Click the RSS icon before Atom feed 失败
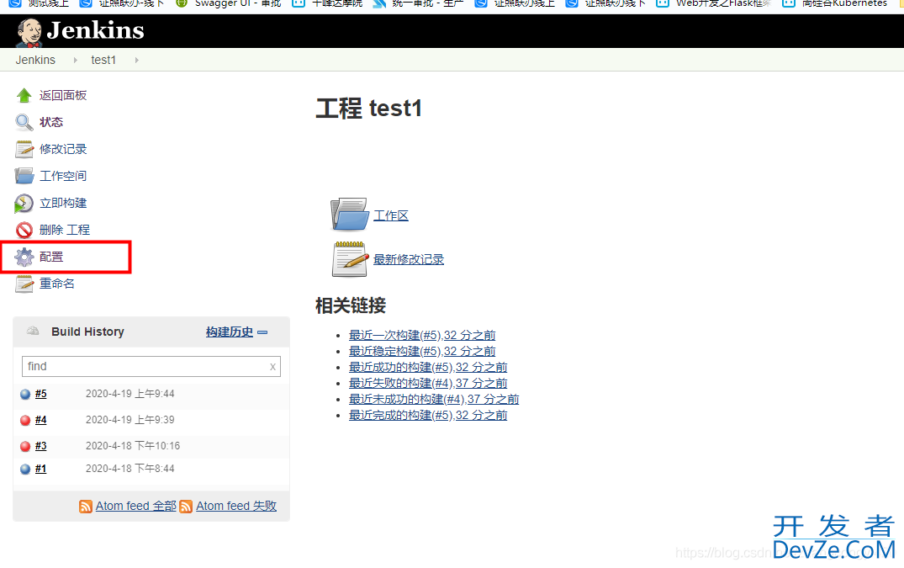The height and width of the screenshot is (568, 904). click(x=186, y=507)
